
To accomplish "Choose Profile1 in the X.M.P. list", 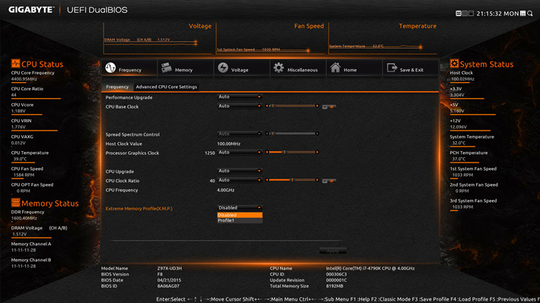I will coord(240,220).
